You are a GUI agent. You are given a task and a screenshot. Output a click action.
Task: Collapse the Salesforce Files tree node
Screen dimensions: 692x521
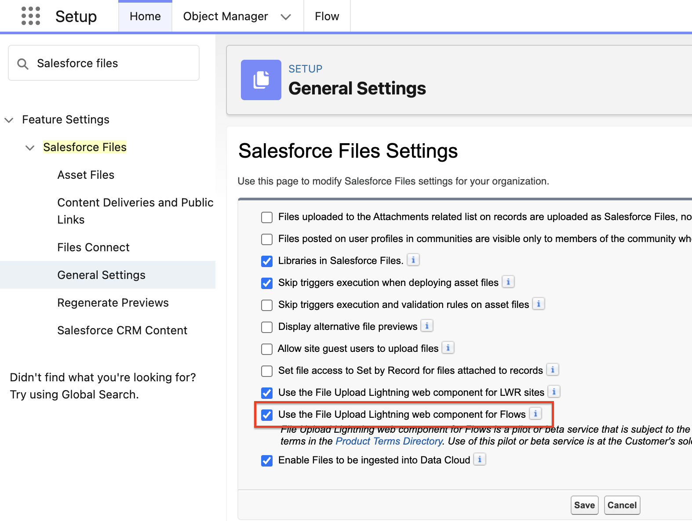point(30,148)
